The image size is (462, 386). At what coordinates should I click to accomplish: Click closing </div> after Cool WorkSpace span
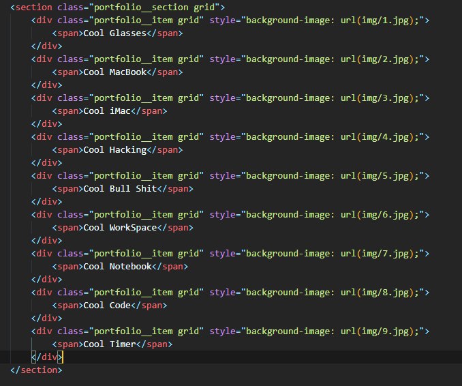coord(47,241)
